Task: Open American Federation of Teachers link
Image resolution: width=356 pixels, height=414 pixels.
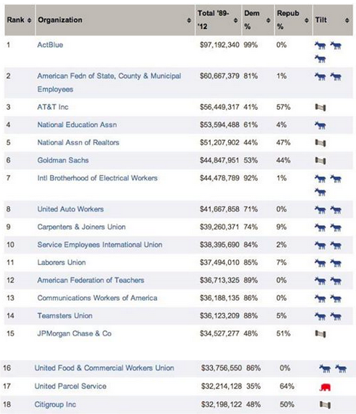Action: pyautogui.click(x=91, y=280)
